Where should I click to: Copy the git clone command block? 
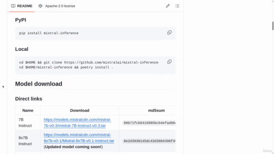[x=170, y=62]
